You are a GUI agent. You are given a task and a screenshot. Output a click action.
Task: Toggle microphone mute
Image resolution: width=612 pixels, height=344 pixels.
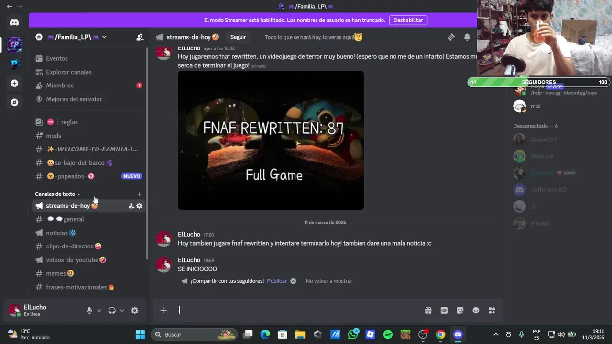coord(89,311)
